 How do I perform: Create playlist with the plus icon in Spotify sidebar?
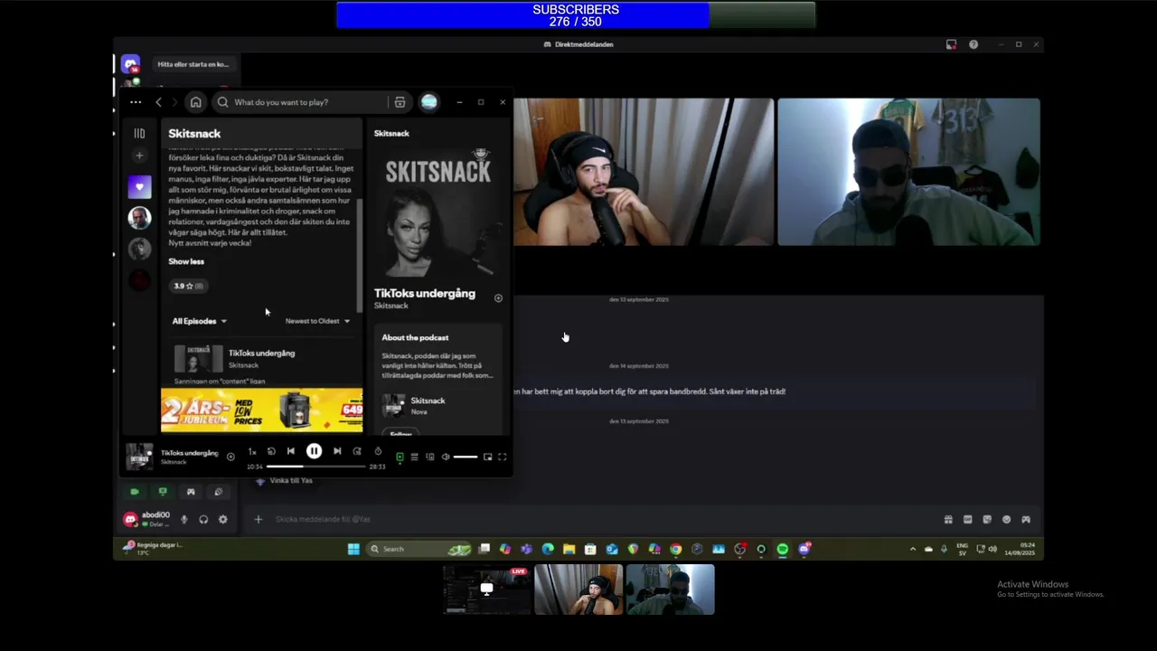click(x=139, y=156)
